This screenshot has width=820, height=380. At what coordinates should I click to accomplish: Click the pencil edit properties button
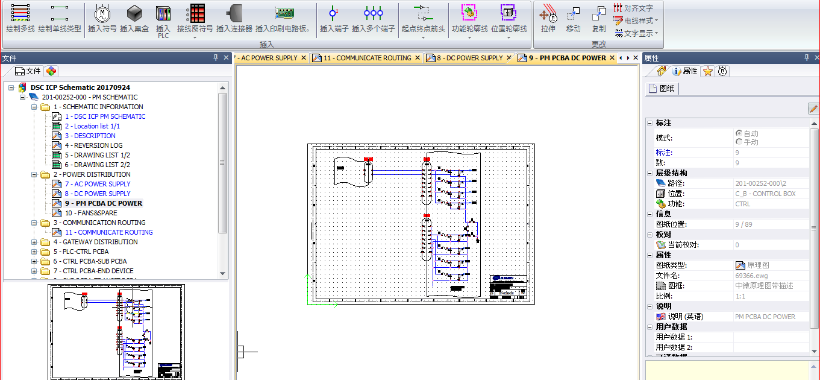[813, 109]
